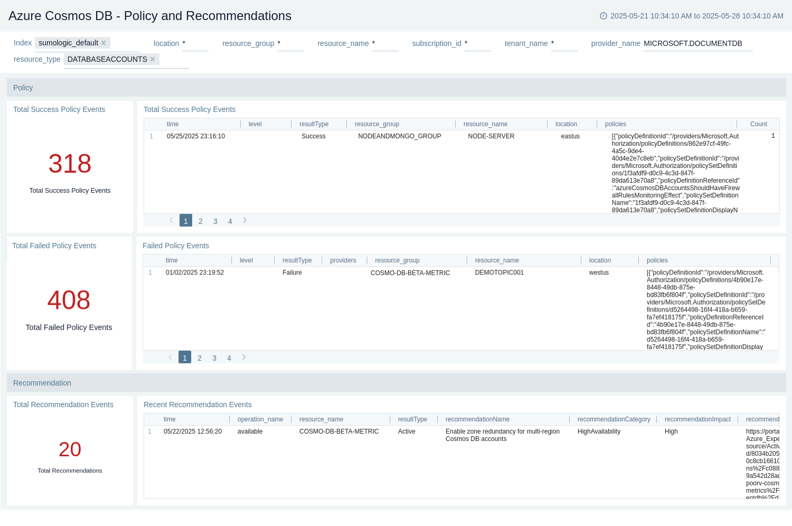The height and width of the screenshot is (526, 792).
Task: Select the westus location cell
Action: 599,273
